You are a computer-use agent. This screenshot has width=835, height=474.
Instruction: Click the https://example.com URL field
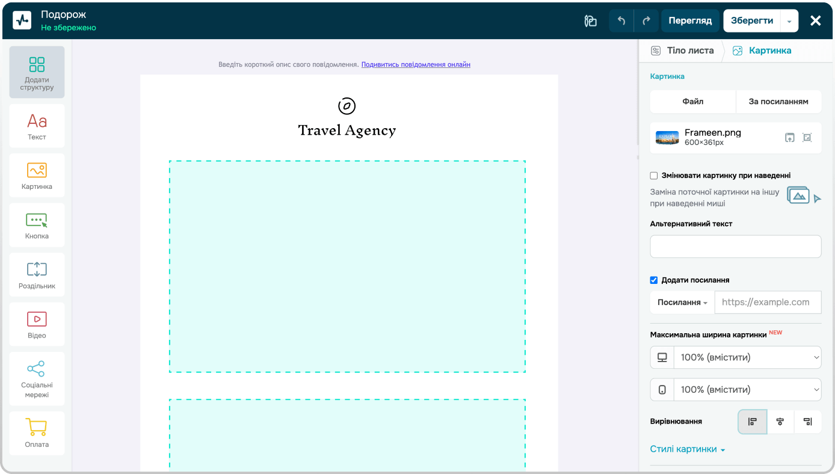(x=768, y=302)
